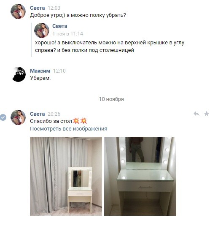Click "Посмотреть все изображения" link
Screen dimensions: 218x231
pyautogui.click(x=69, y=129)
